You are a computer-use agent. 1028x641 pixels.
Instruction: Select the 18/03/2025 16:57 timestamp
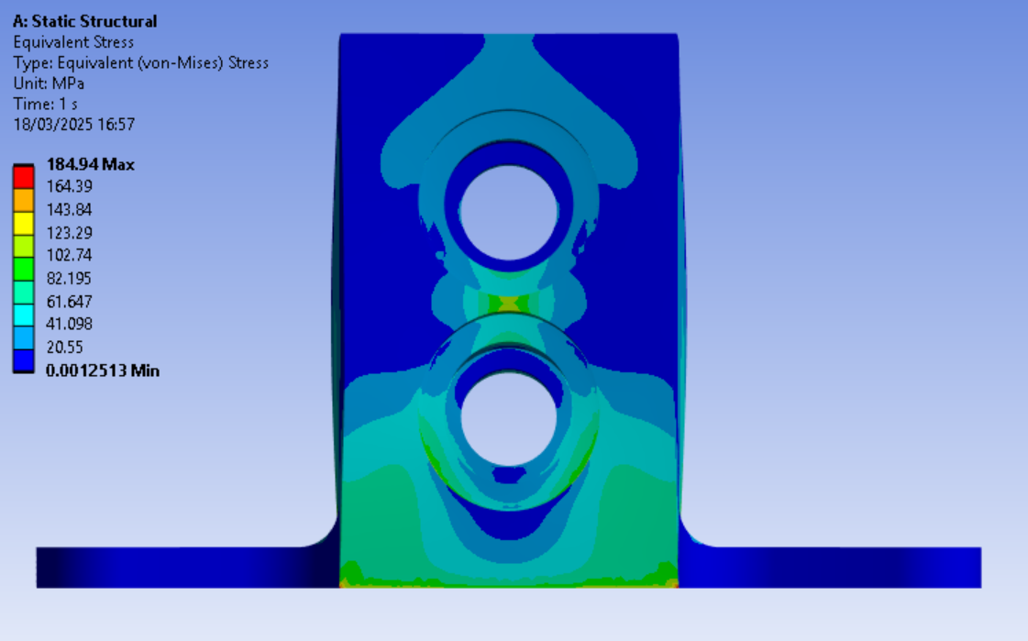click(x=74, y=125)
